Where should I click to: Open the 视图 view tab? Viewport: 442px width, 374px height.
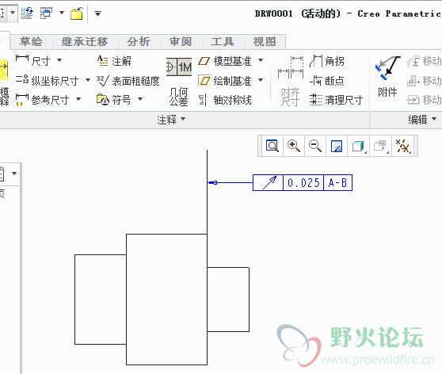tap(265, 42)
